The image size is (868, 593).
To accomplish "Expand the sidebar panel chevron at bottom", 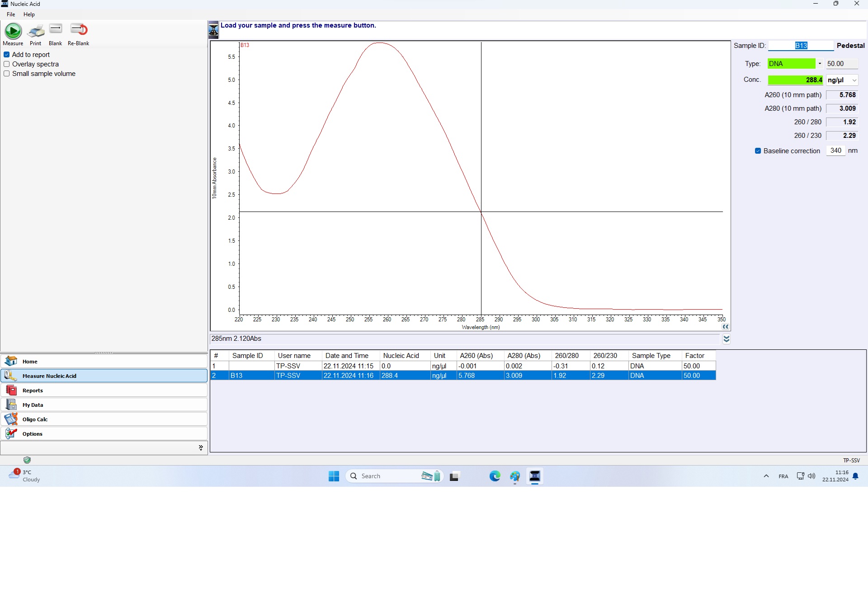I will point(201,447).
